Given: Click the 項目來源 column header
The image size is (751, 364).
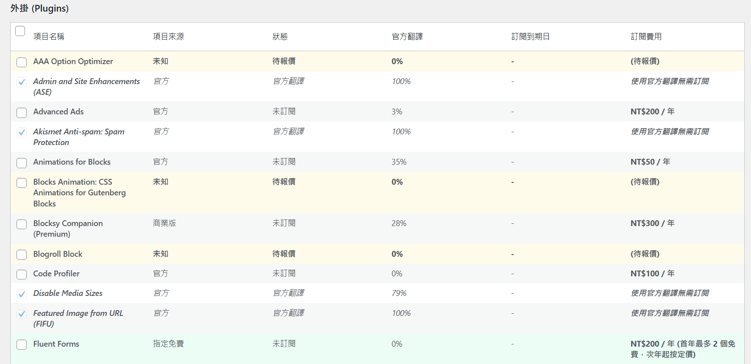Looking at the screenshot, I should [x=168, y=36].
